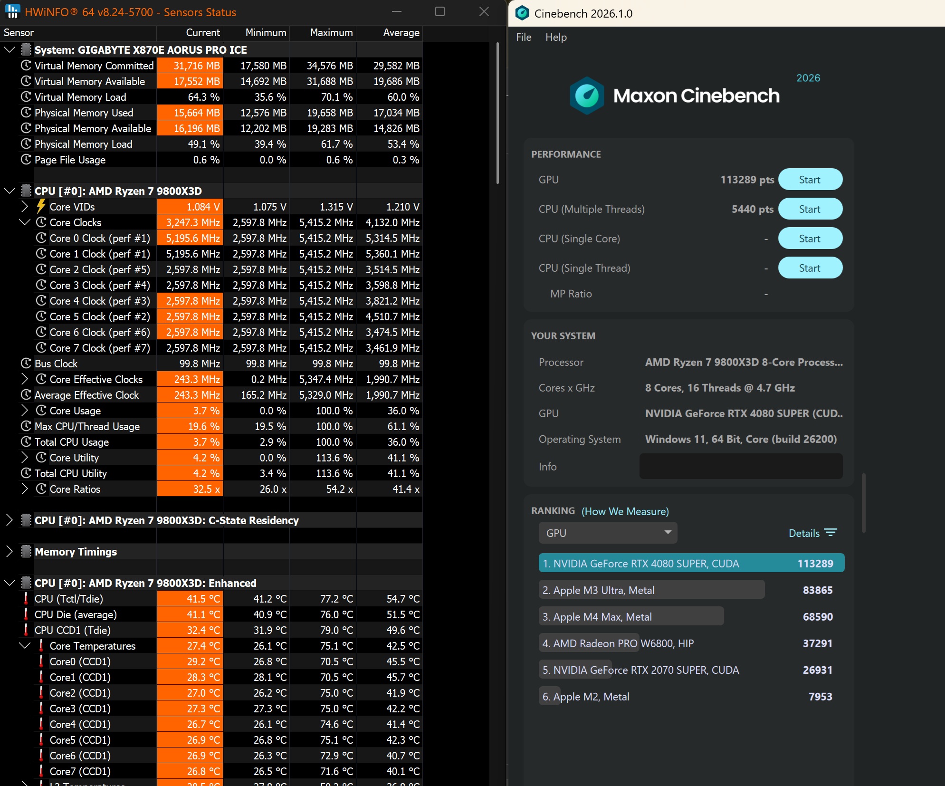Click the chip icon beside Memory Timings
Image resolution: width=945 pixels, height=786 pixels.
pyautogui.click(x=26, y=552)
